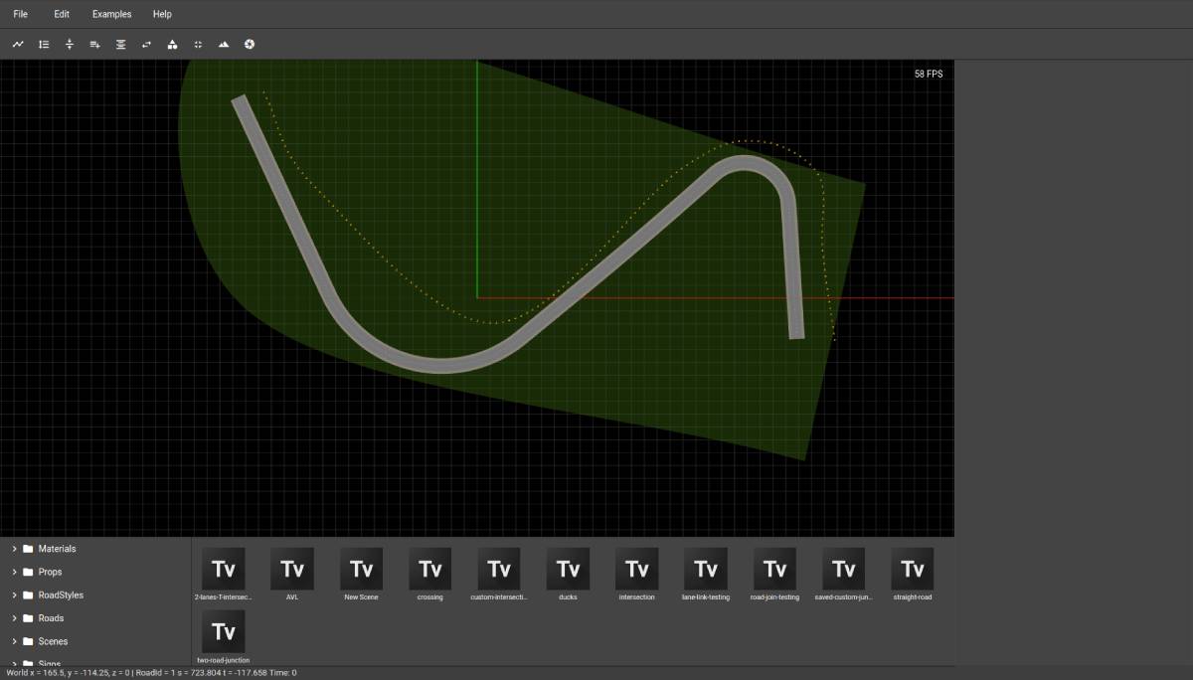Select the custom-intersection scene thumbnail

(x=499, y=569)
